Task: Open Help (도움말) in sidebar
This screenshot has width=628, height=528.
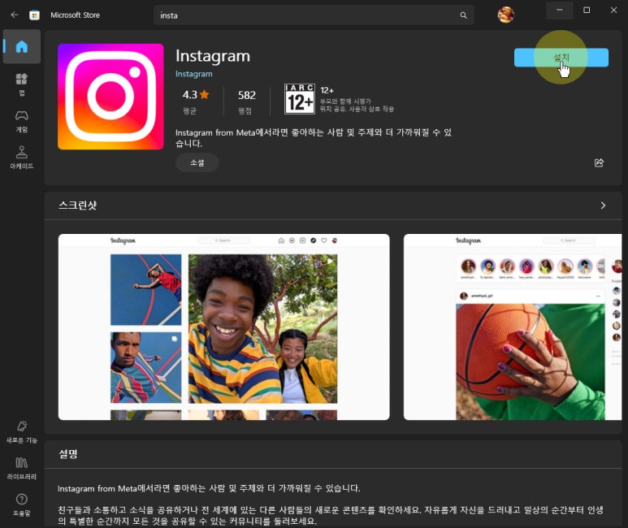Action: coord(22,504)
